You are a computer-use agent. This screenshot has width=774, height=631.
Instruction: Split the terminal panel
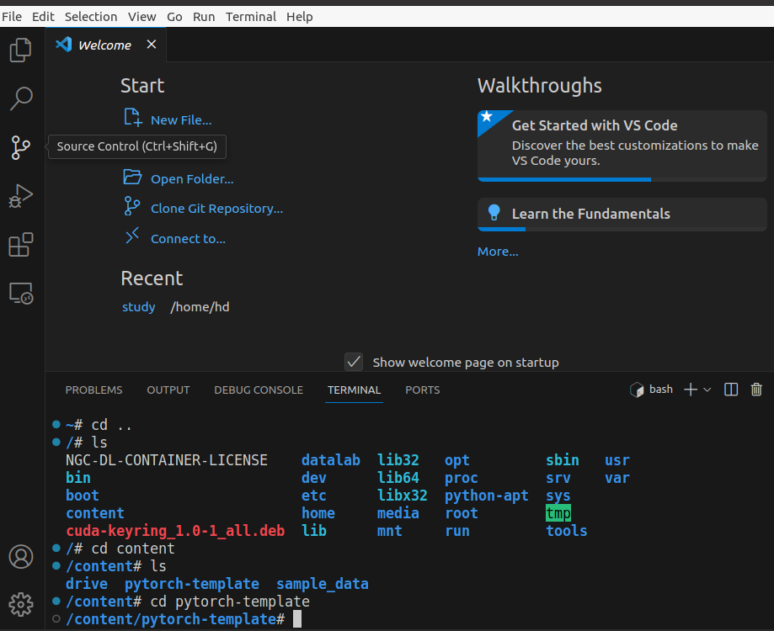731,390
